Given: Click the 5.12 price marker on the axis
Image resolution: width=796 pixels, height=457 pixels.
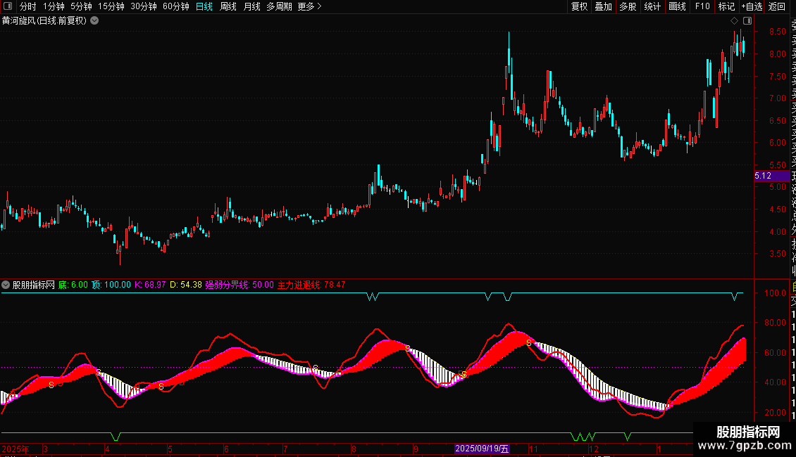Looking at the screenshot, I should tap(771, 176).
